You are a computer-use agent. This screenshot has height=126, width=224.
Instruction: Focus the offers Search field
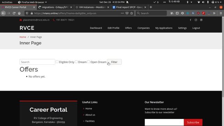[37, 62]
